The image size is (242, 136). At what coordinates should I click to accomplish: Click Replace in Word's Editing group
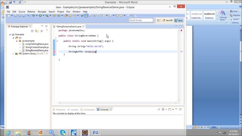click(x=235, y=15)
